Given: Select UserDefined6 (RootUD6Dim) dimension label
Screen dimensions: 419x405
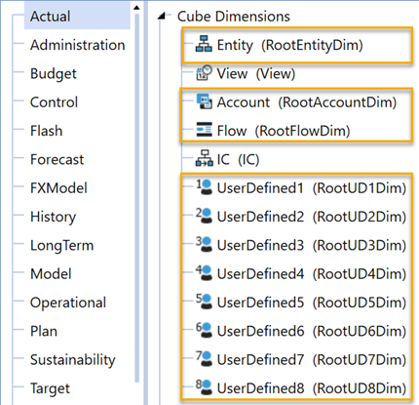Looking at the screenshot, I should point(312,331).
